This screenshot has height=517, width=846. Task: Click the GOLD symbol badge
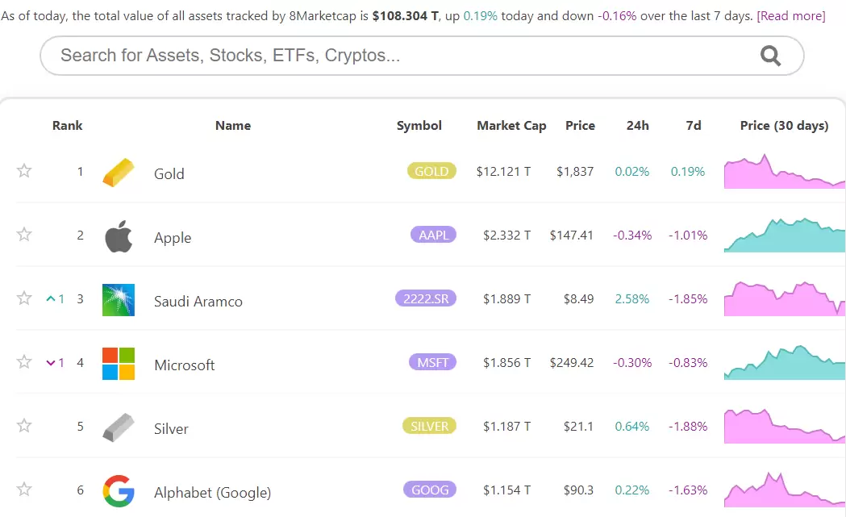(431, 171)
